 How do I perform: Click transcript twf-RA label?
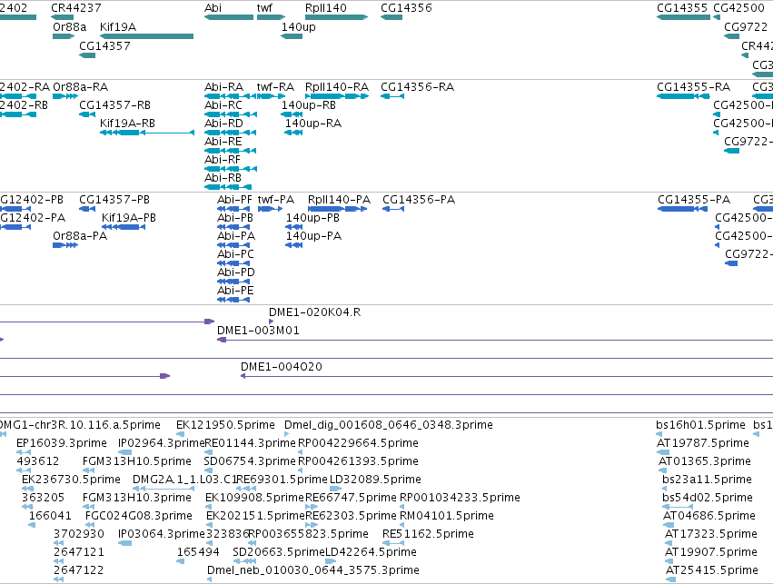tap(275, 87)
